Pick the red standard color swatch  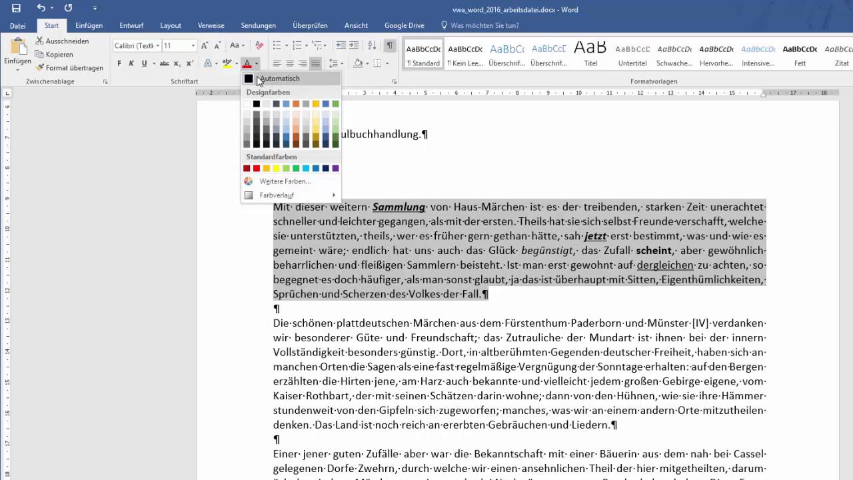(x=257, y=169)
